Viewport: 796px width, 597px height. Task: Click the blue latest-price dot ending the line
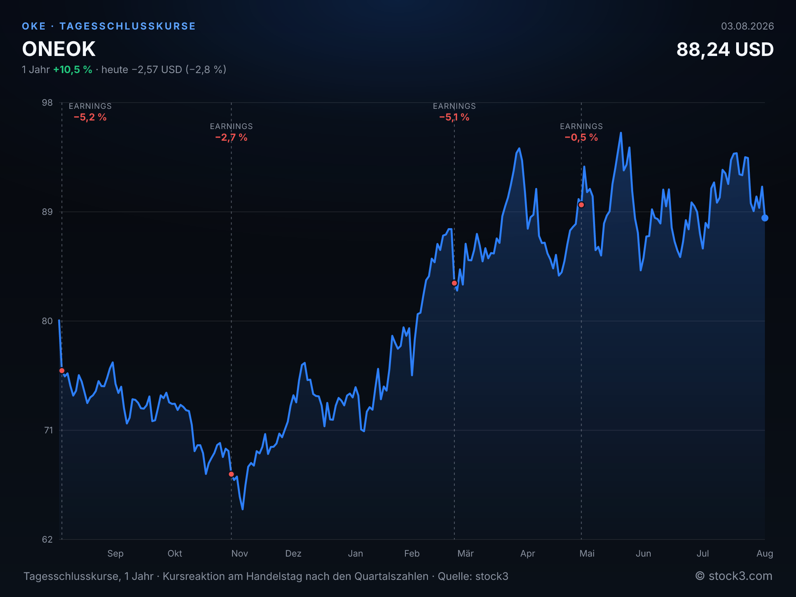pos(765,218)
